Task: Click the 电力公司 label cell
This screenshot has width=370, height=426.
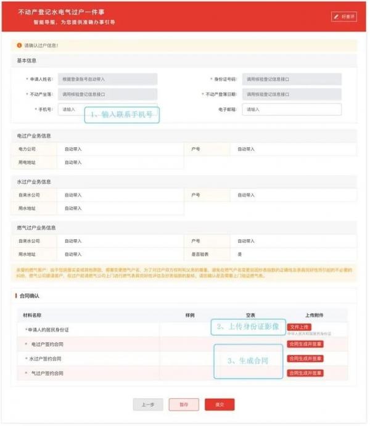Action: pos(34,149)
